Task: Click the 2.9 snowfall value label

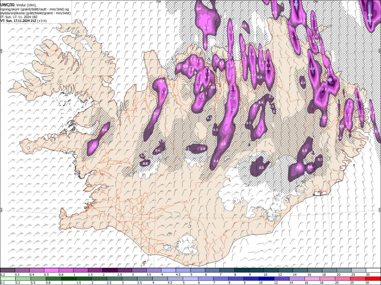Action: click(268, 69)
